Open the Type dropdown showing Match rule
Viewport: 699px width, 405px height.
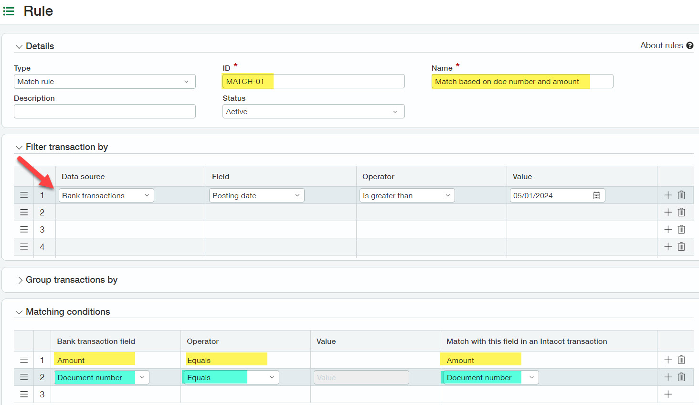point(105,82)
